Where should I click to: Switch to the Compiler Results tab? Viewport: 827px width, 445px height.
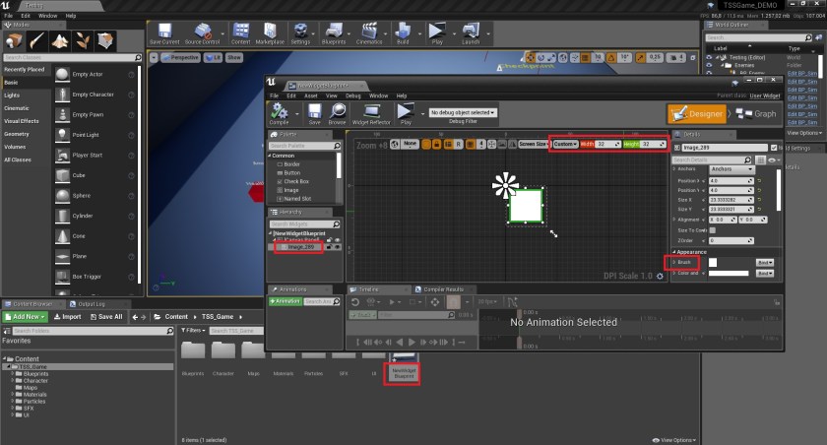[x=442, y=289]
